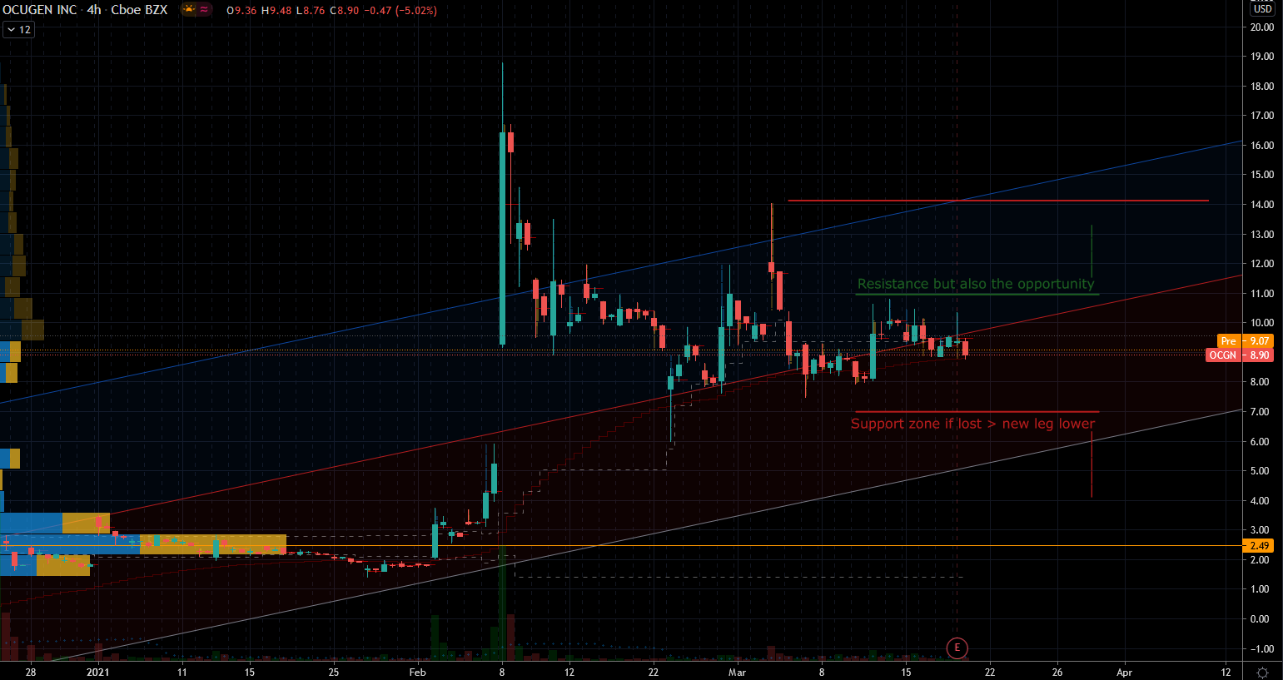1283x680 pixels.
Task: Click the 2021 label on time axis
Action: [x=97, y=673]
